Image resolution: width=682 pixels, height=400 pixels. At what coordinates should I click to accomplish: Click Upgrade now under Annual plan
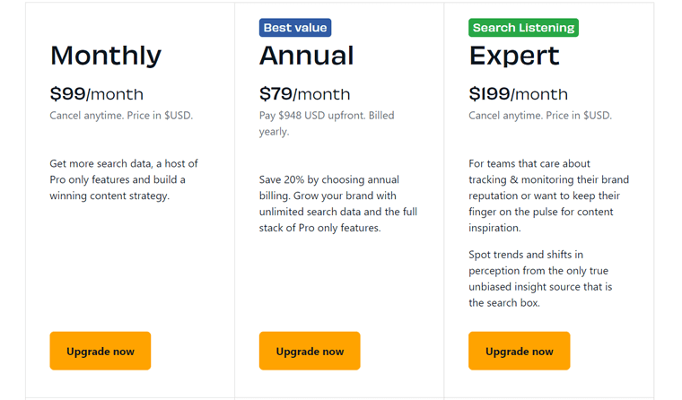(x=310, y=351)
